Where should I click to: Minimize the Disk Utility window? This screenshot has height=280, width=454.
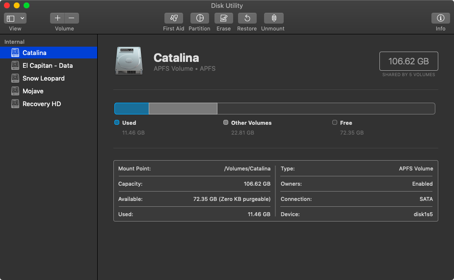[17, 5]
